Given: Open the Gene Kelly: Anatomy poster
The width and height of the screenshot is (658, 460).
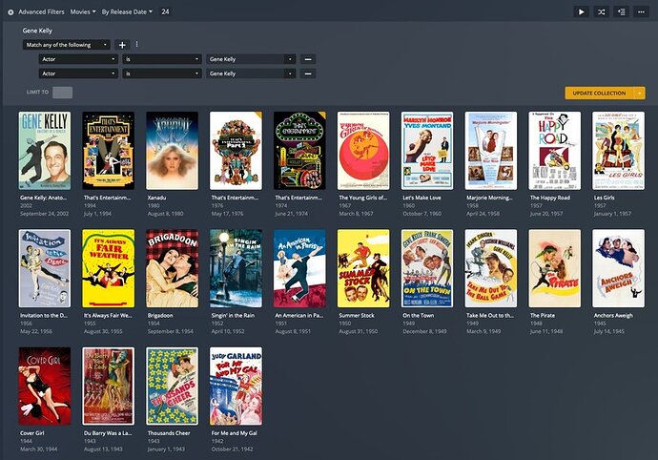Looking at the screenshot, I should point(45,151).
